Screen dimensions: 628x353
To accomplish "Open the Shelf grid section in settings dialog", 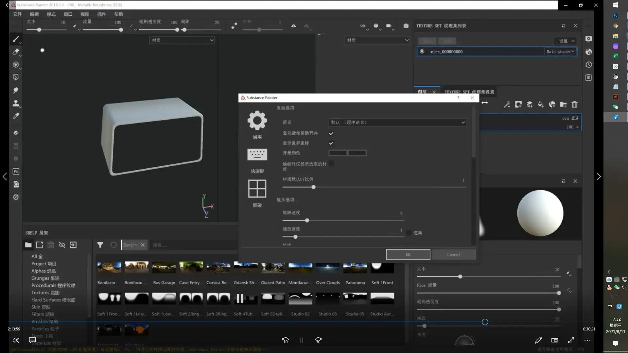I will [x=257, y=189].
